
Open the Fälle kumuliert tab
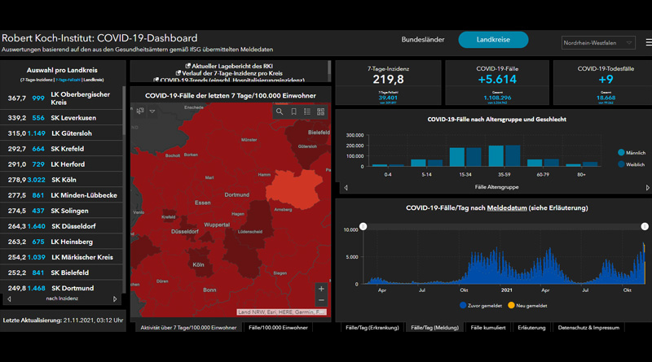(x=488, y=328)
